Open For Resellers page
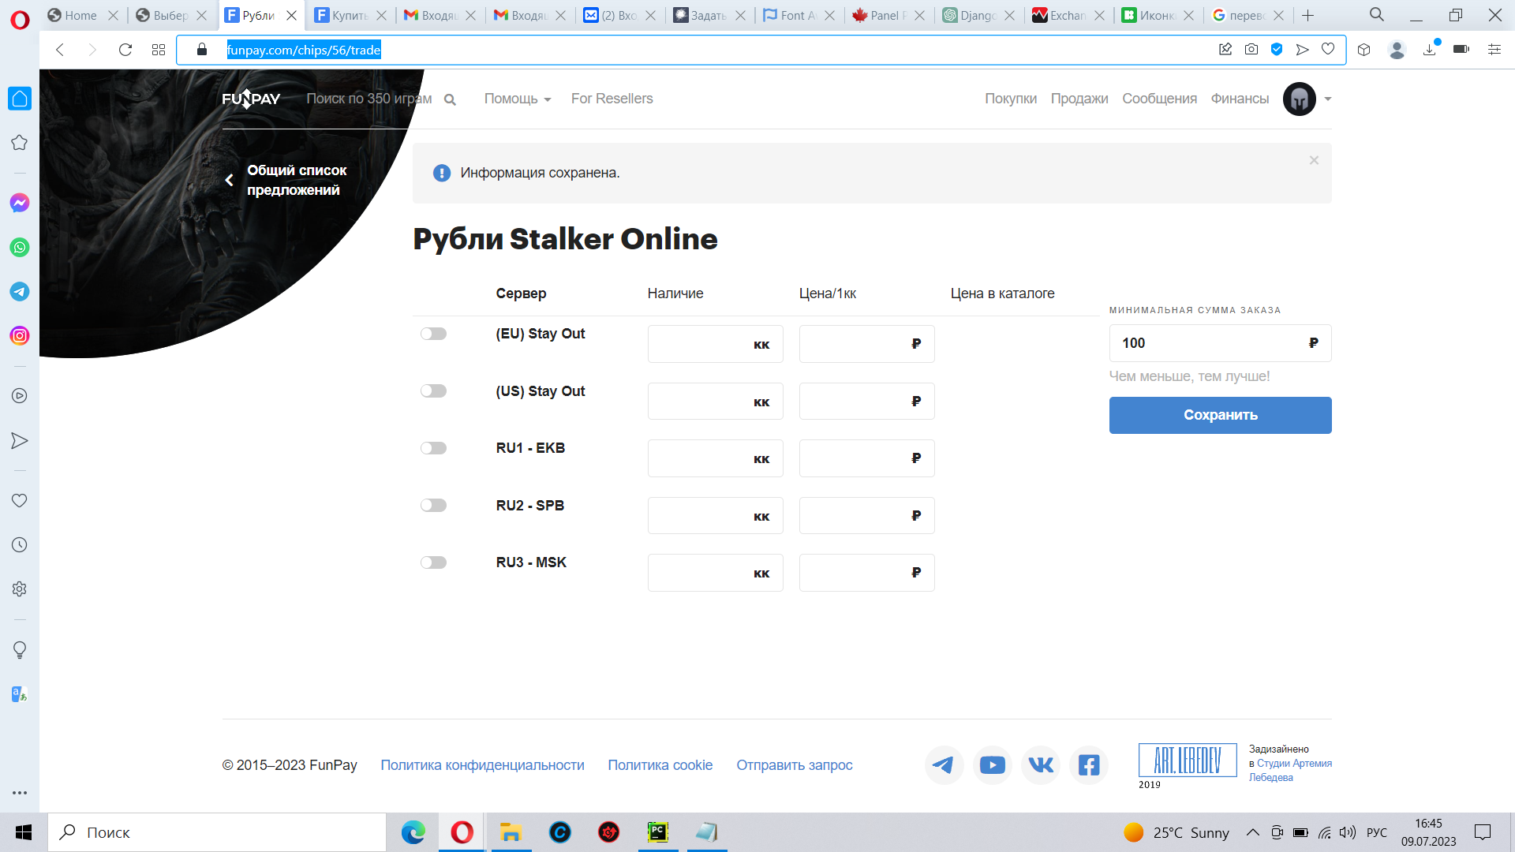The height and width of the screenshot is (852, 1515). click(x=612, y=99)
